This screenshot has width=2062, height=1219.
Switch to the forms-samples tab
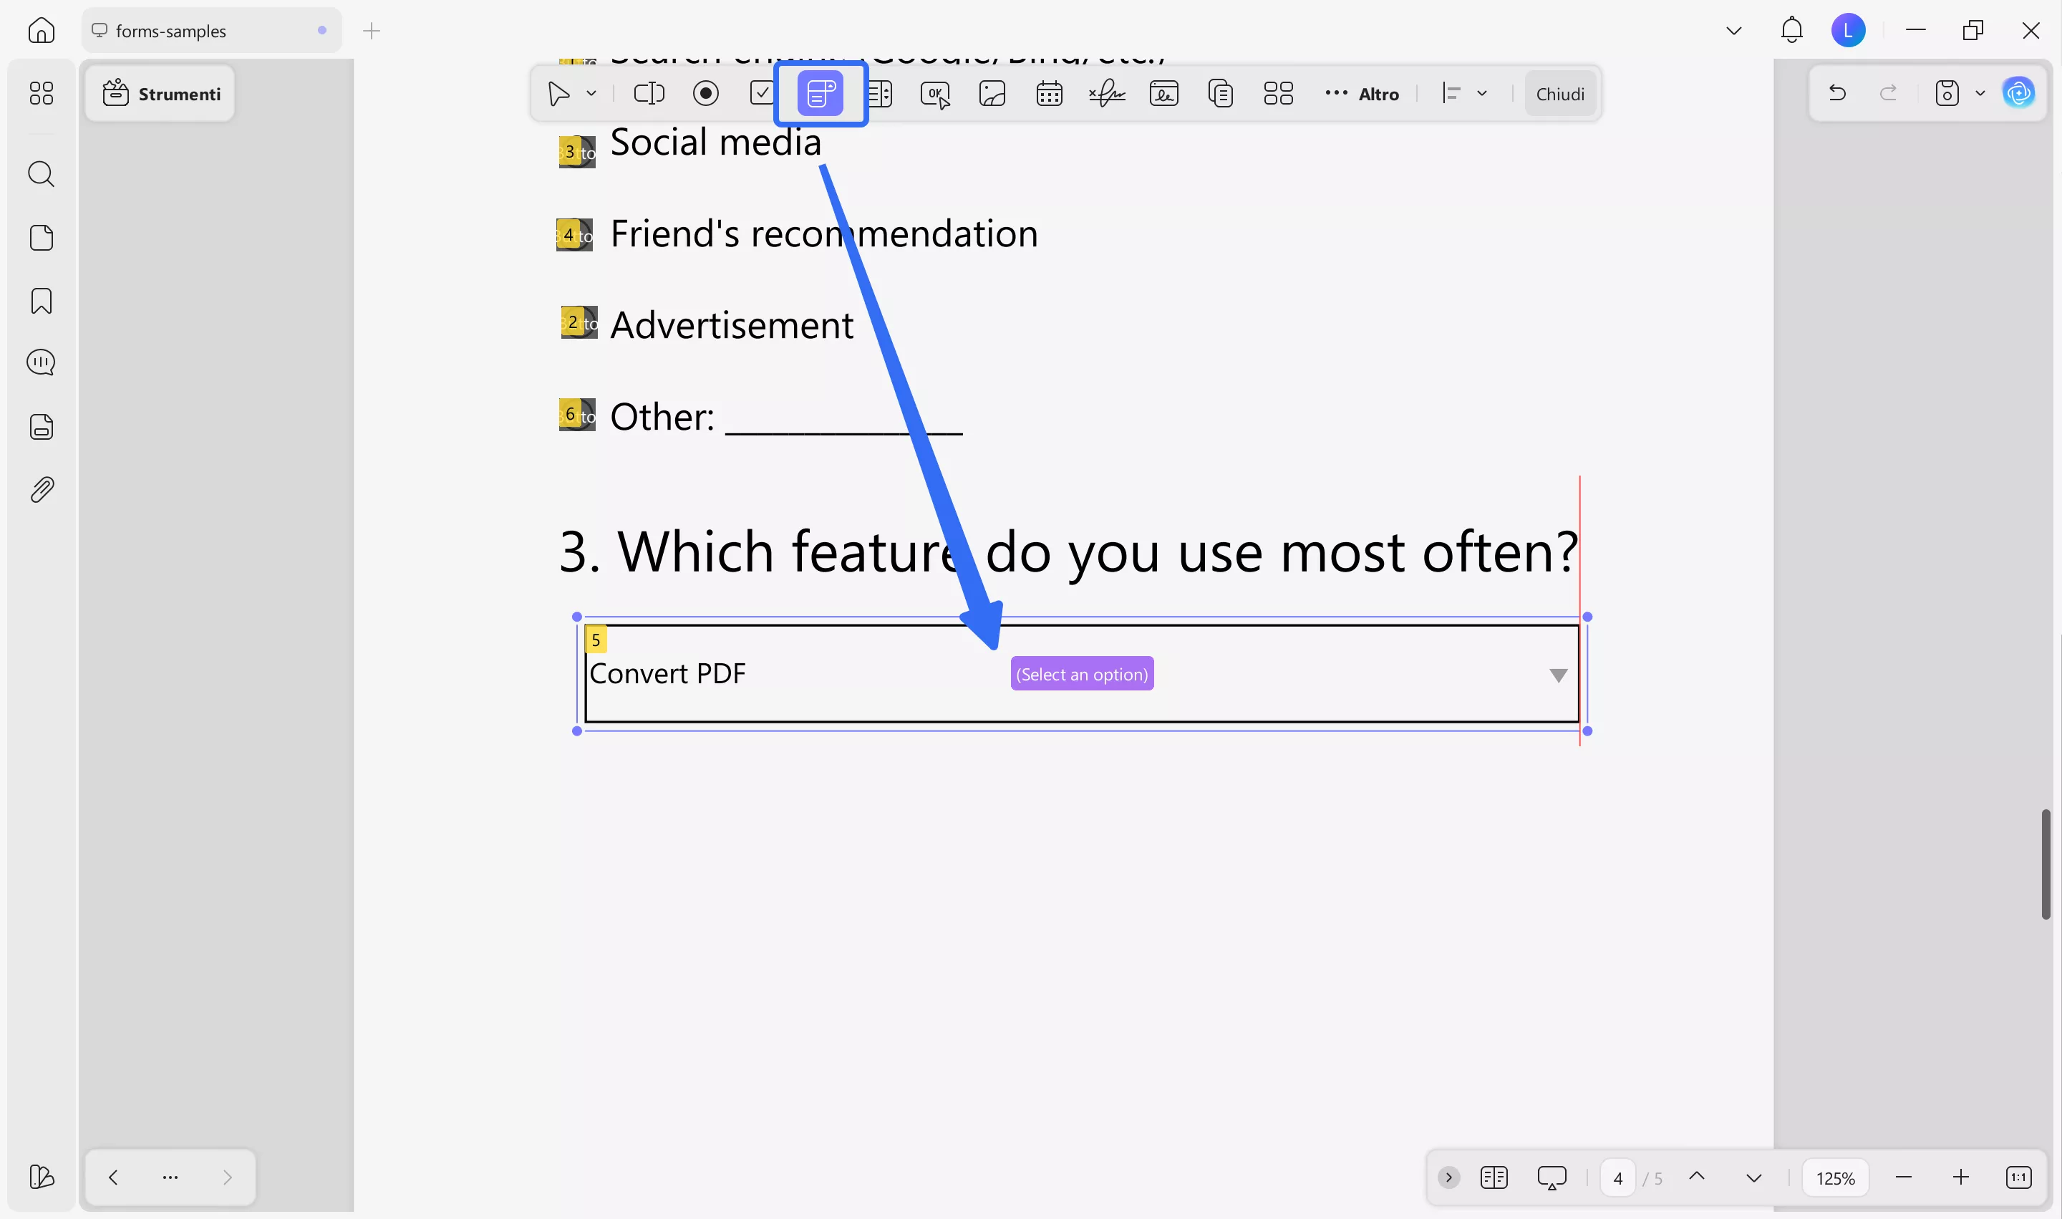(171, 30)
